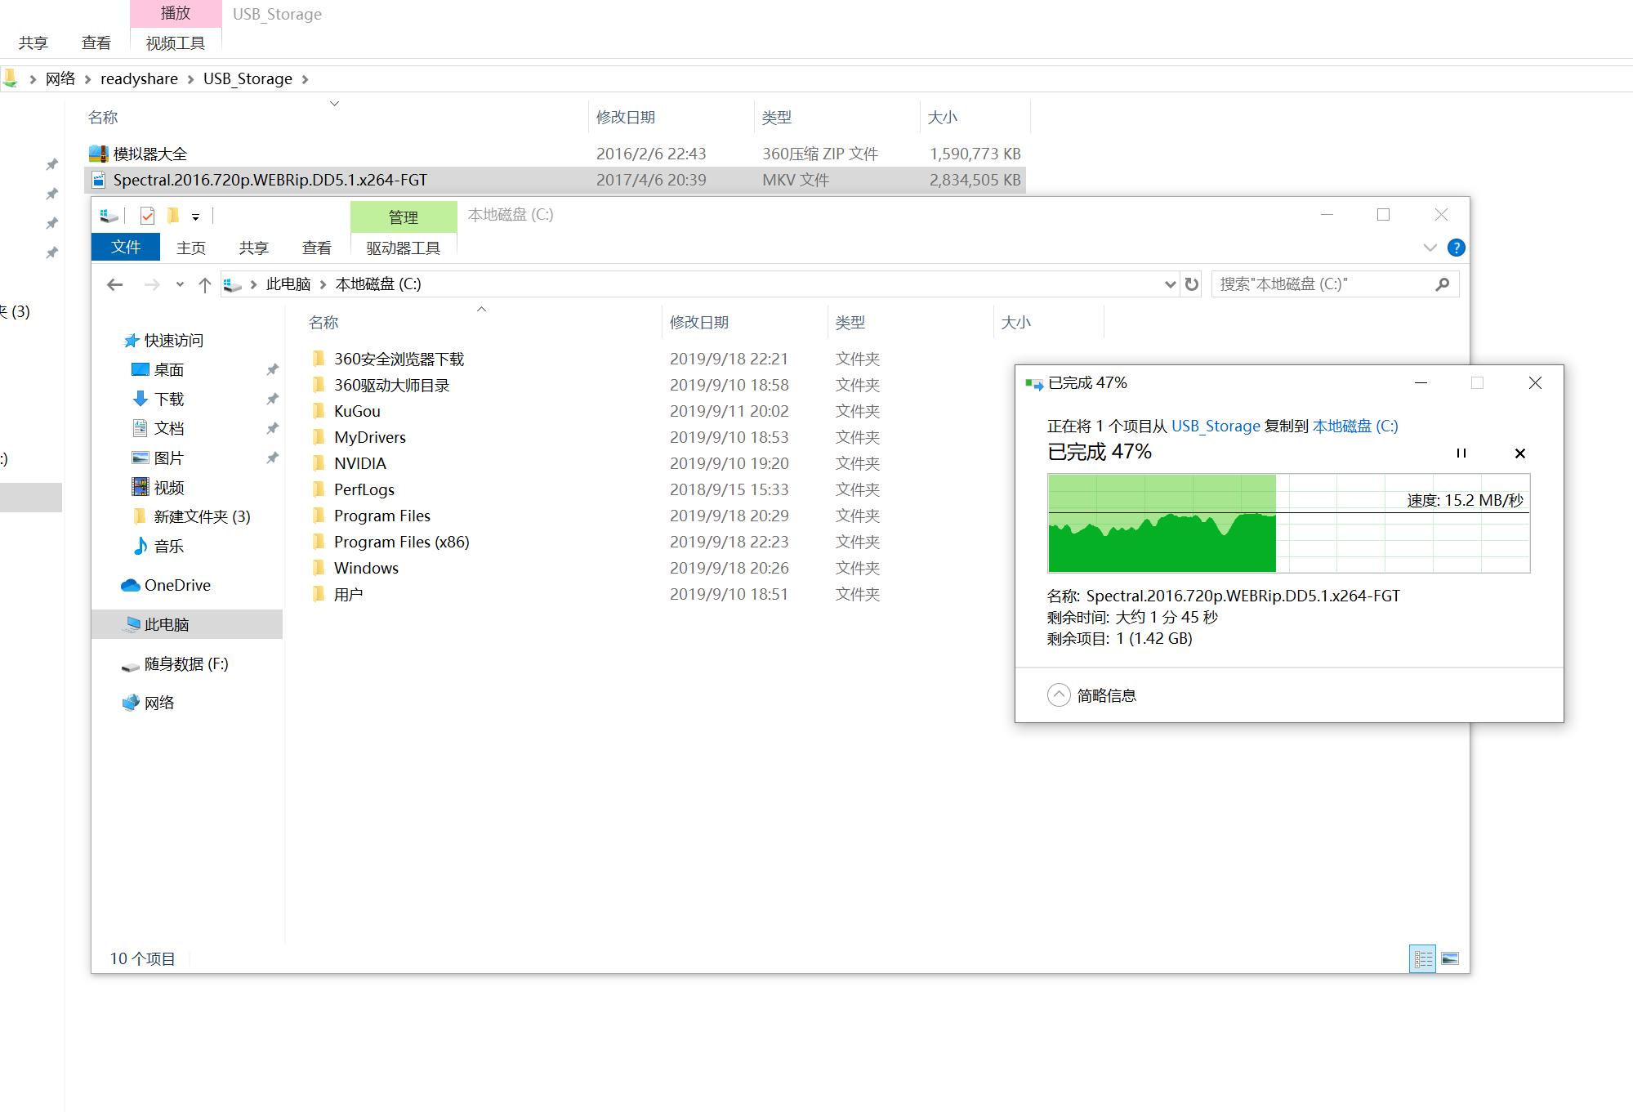
Task: Click the search magnifier in the search box
Action: click(x=1443, y=284)
